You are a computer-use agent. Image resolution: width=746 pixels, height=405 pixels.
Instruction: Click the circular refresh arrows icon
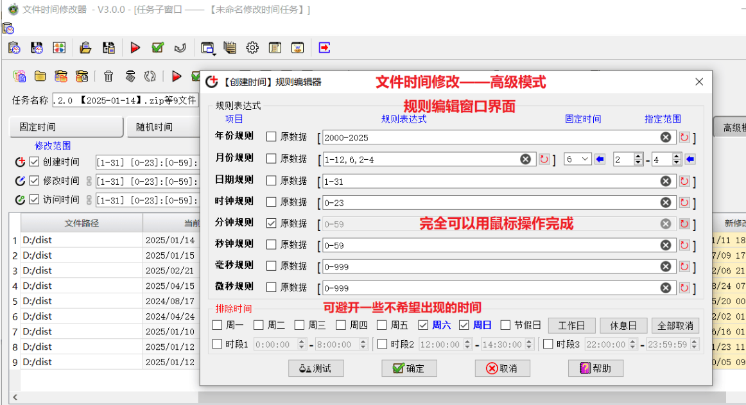click(150, 76)
